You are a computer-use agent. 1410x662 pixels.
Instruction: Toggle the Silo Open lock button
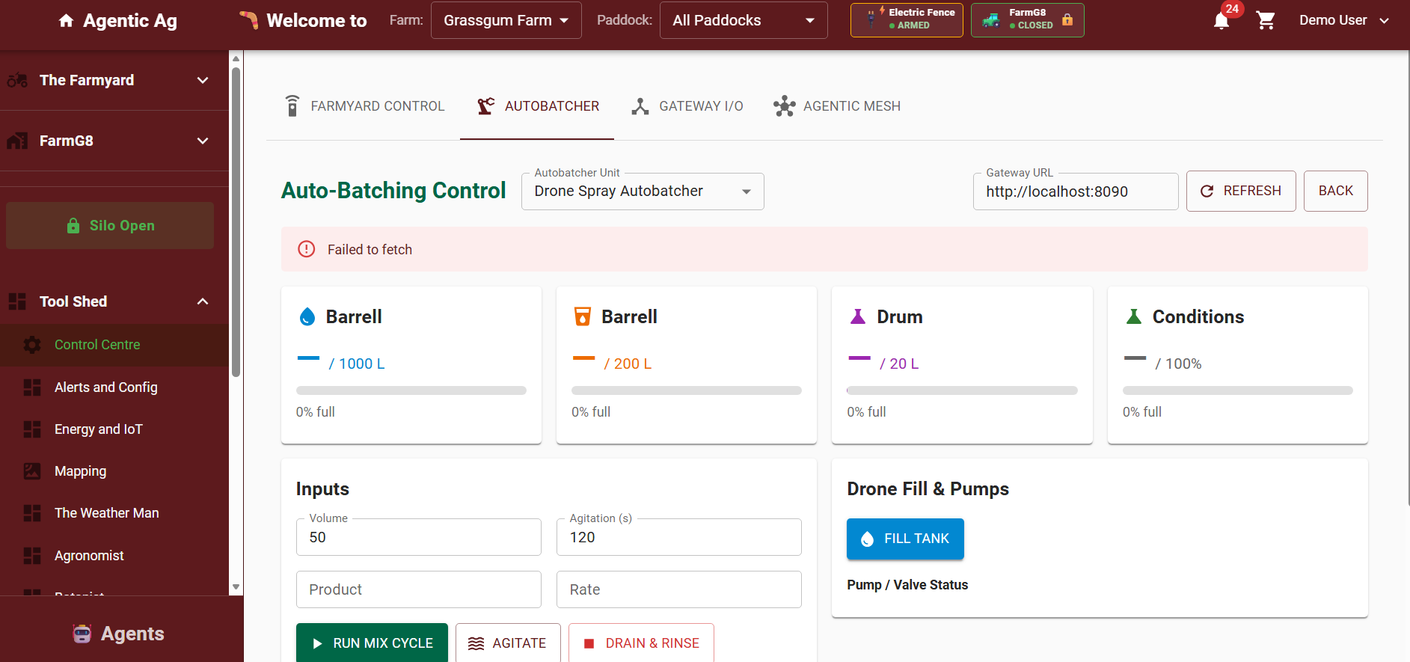(x=110, y=225)
